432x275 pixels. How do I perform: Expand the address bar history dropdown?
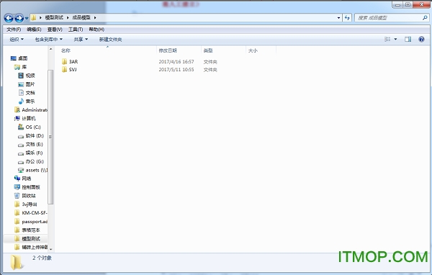click(x=338, y=18)
